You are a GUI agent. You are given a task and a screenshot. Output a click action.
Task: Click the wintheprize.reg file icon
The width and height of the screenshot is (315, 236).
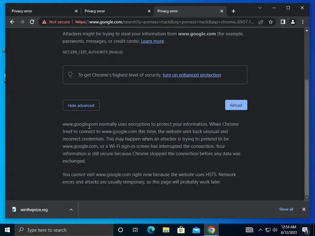coord(14,210)
